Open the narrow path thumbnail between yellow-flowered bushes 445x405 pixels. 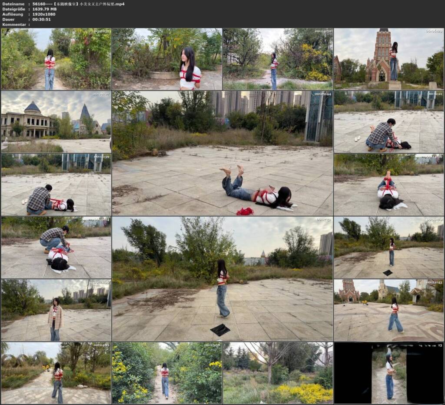coord(167,373)
